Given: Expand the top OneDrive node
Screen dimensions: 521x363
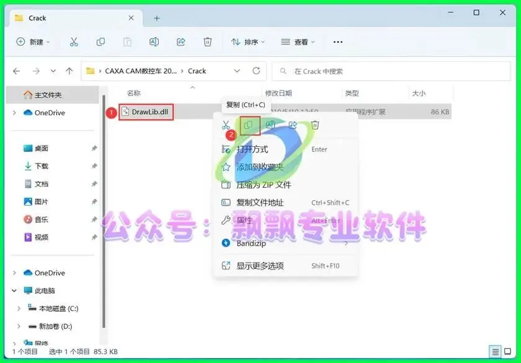Looking at the screenshot, I should tap(14, 113).
